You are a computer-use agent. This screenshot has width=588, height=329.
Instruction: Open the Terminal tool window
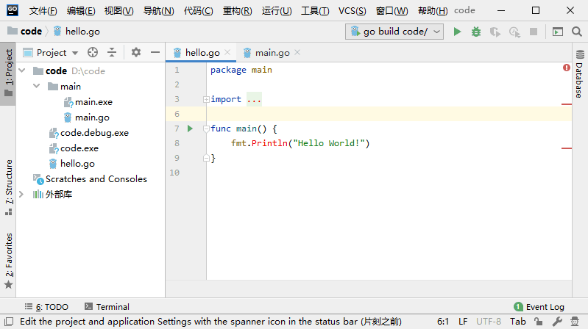tap(107, 306)
